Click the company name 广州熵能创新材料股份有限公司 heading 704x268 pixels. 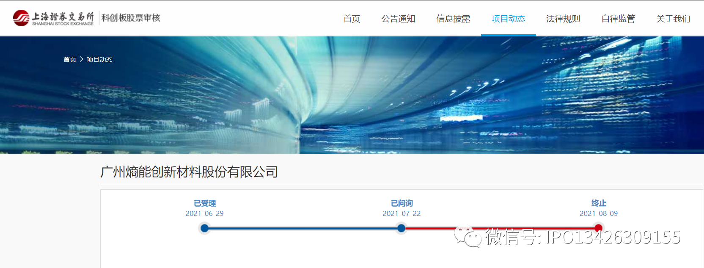189,172
